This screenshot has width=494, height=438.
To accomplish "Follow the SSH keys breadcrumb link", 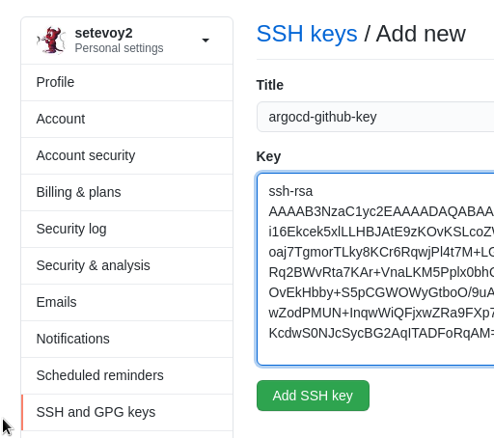I will (x=307, y=34).
